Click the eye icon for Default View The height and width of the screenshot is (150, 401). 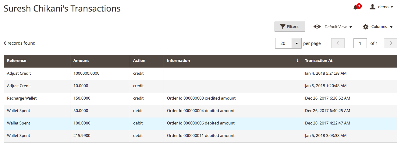(x=317, y=26)
